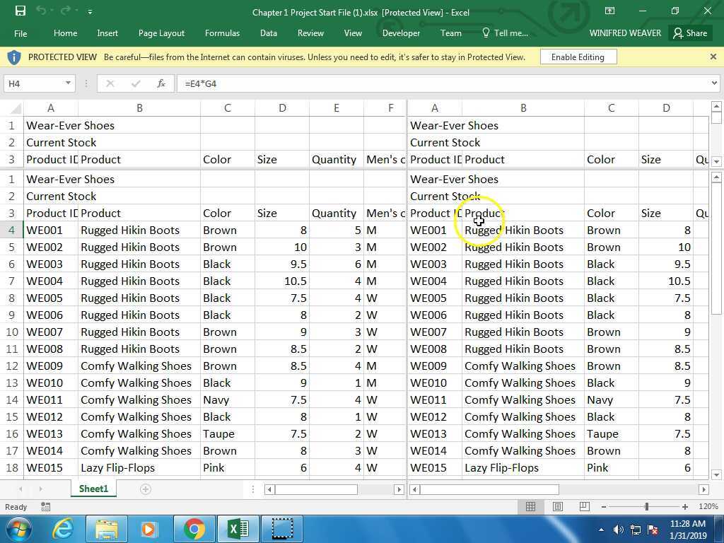Click the Save icon
The height and width of the screenshot is (543, 724).
[19, 11]
